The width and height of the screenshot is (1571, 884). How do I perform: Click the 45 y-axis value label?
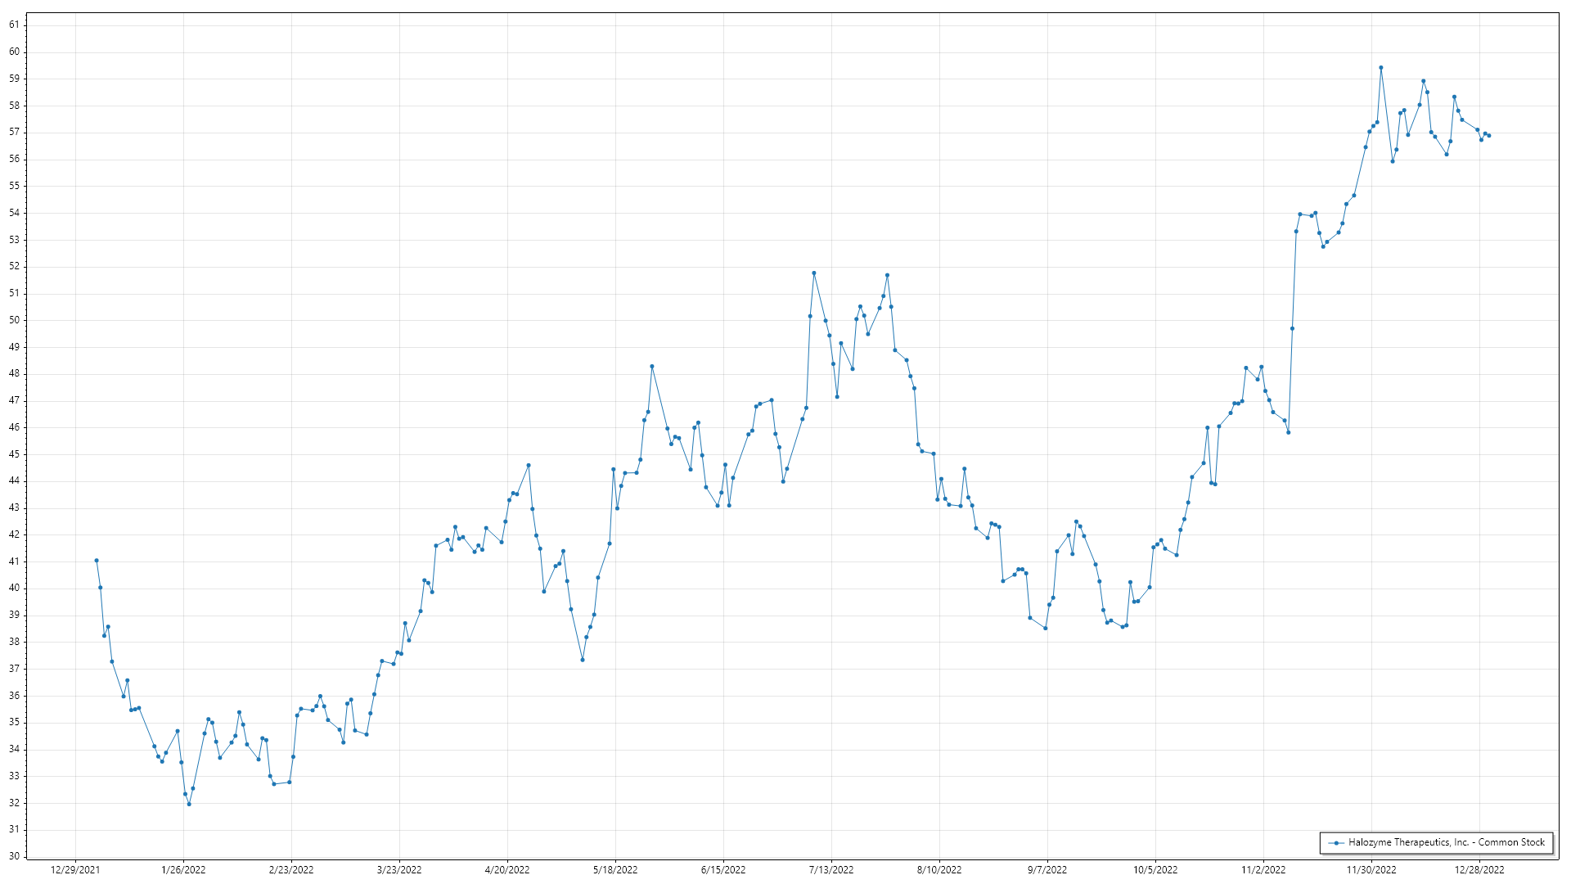pos(14,454)
